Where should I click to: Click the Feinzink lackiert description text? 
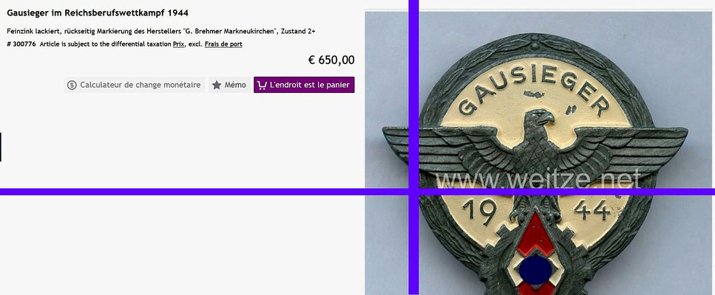click(x=161, y=32)
